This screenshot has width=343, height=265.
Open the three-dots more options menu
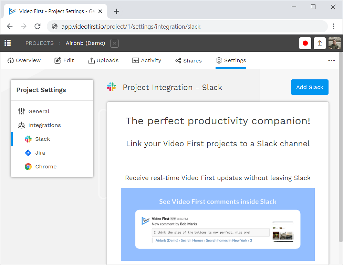(331, 60)
